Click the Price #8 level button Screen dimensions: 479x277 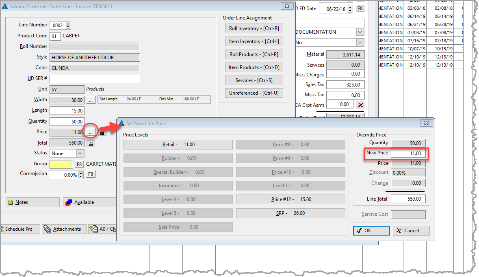[x=290, y=145]
